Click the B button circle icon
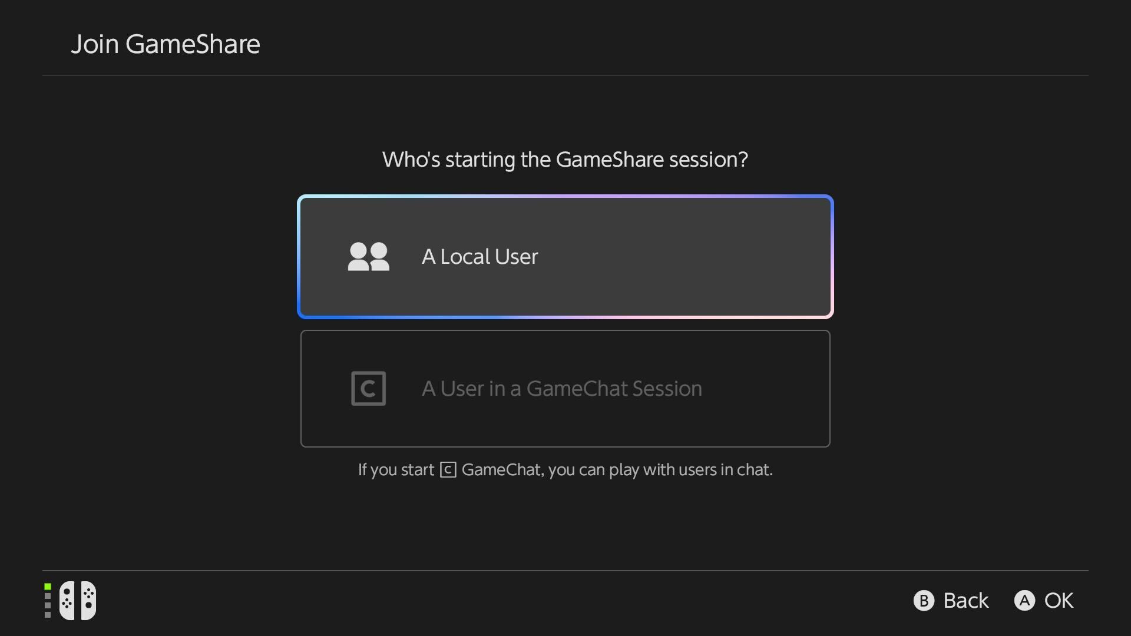This screenshot has height=636, width=1131. click(x=924, y=601)
